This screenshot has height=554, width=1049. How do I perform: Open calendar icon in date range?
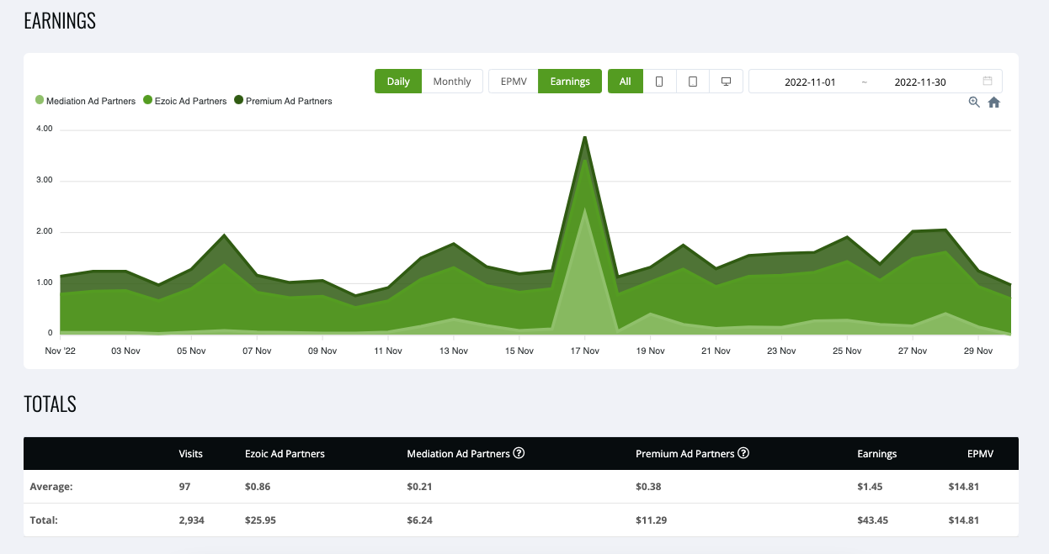(x=988, y=82)
